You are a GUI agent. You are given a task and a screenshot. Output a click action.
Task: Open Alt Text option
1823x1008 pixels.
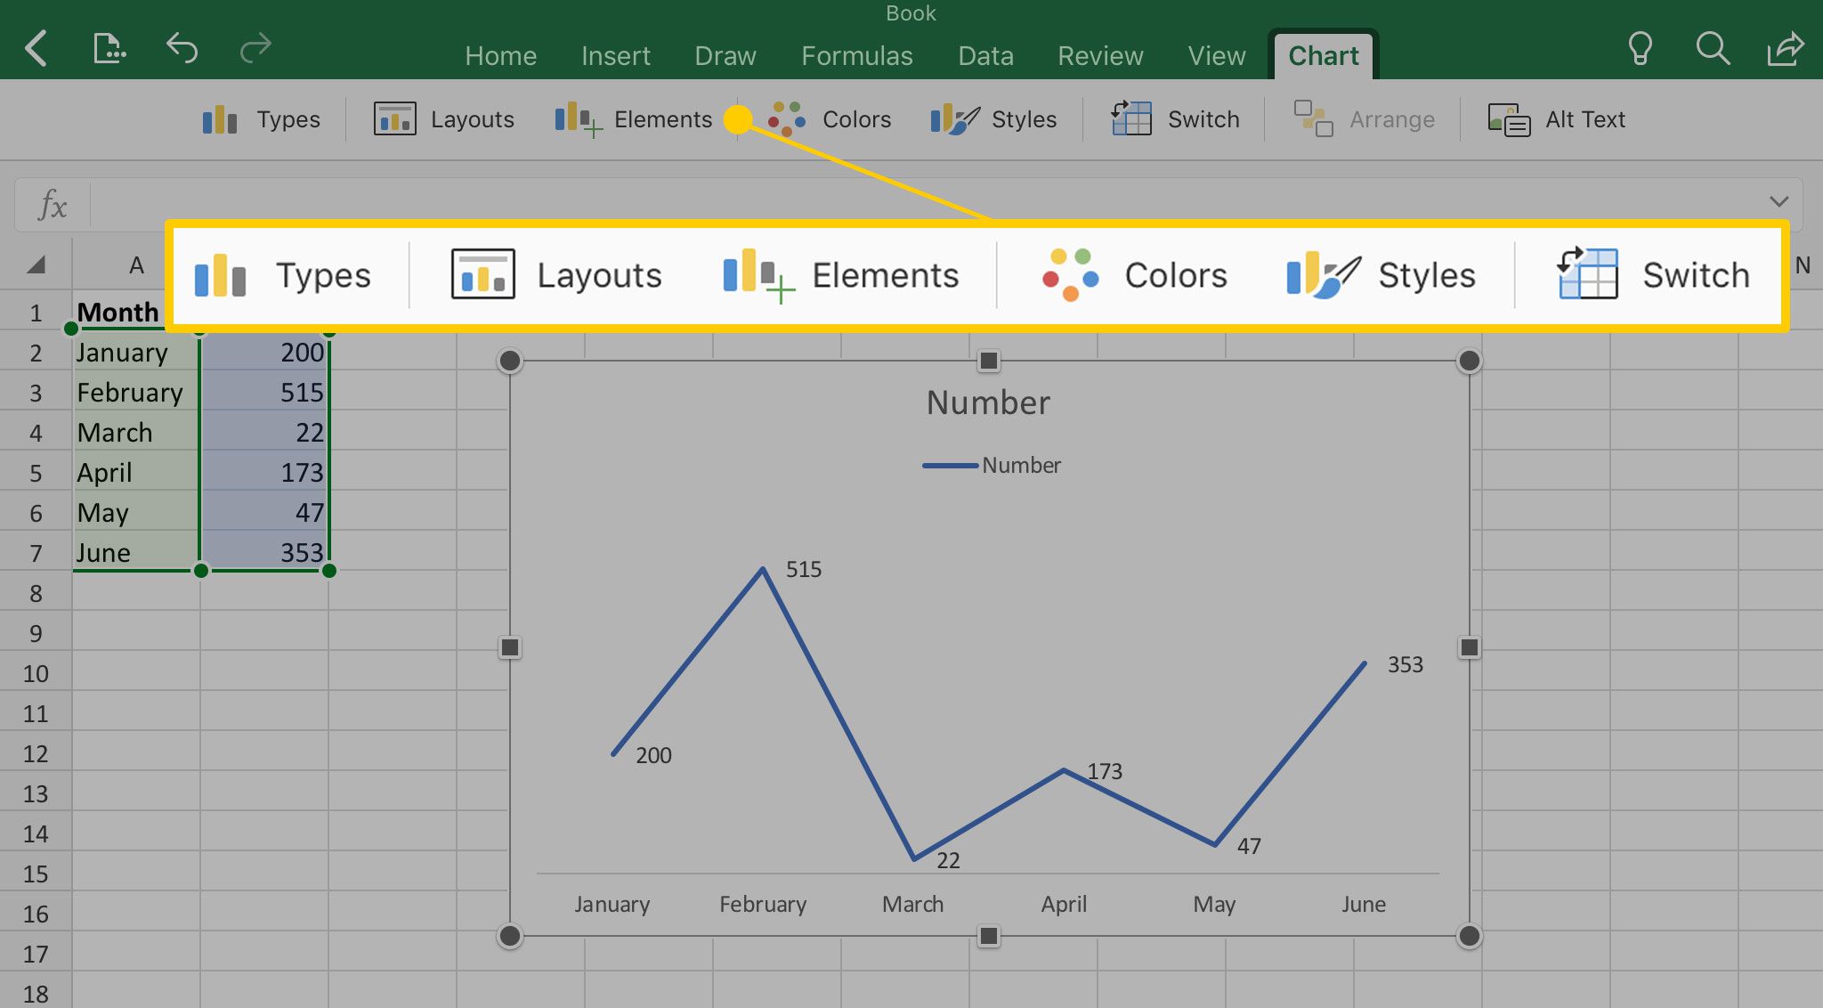pyautogui.click(x=1556, y=119)
